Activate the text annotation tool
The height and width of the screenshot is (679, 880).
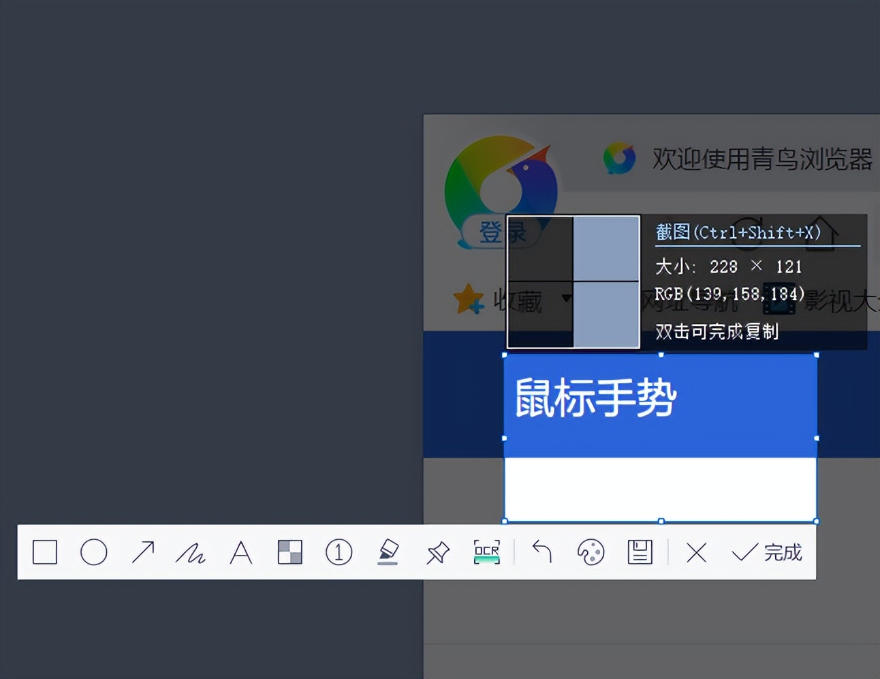(241, 552)
